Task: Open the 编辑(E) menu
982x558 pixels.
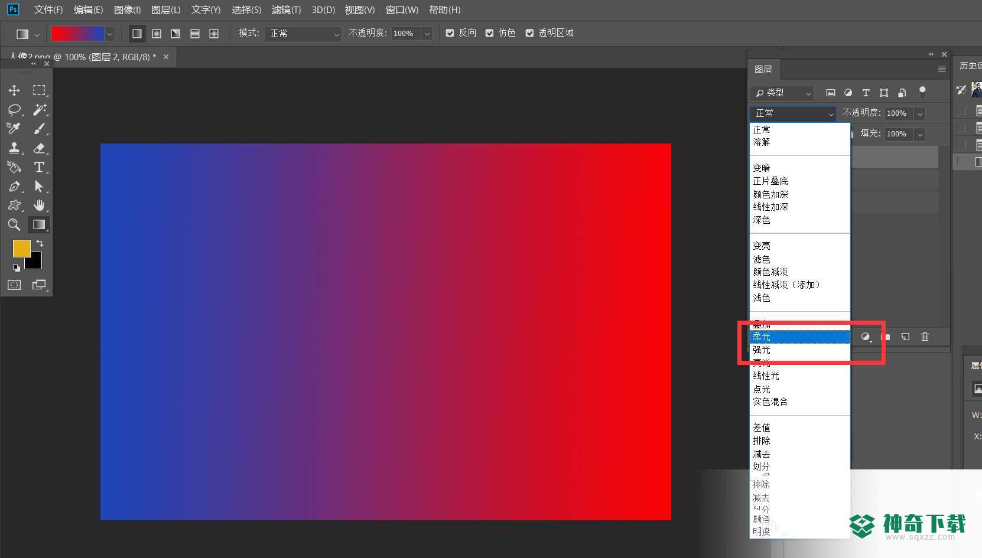Action: [88, 10]
